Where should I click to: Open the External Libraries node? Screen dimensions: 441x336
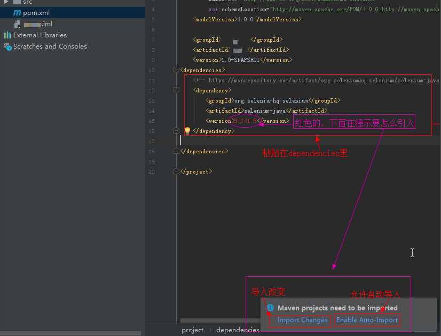(40, 35)
